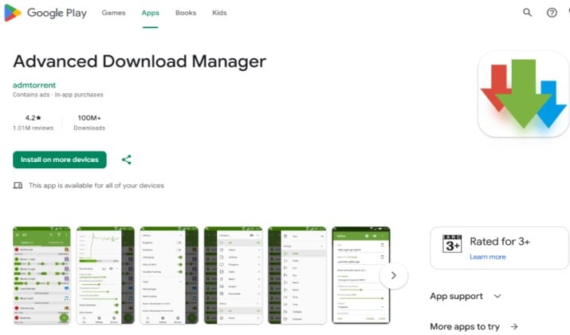Open first screenshot showing download list
The height and width of the screenshot is (335, 570).
pos(41,275)
